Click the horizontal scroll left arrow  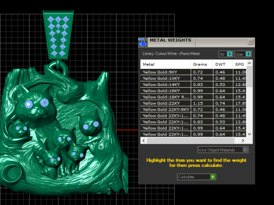coord(144,141)
